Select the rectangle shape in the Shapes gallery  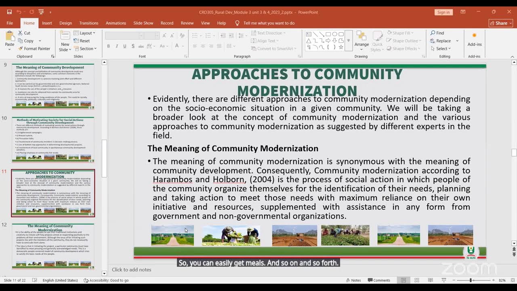click(x=328, y=34)
